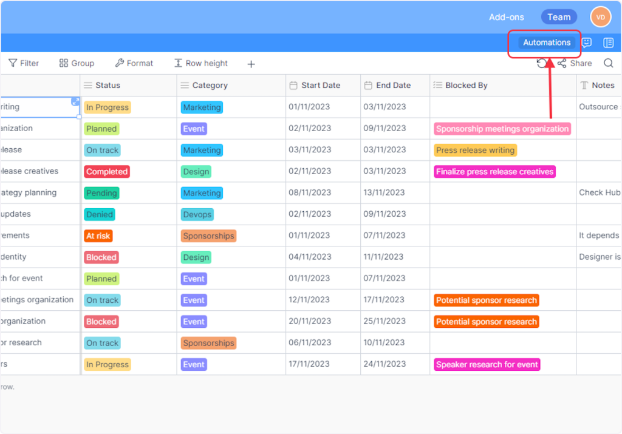622x434 pixels.
Task: Open the Format menu
Action: pyautogui.click(x=134, y=63)
